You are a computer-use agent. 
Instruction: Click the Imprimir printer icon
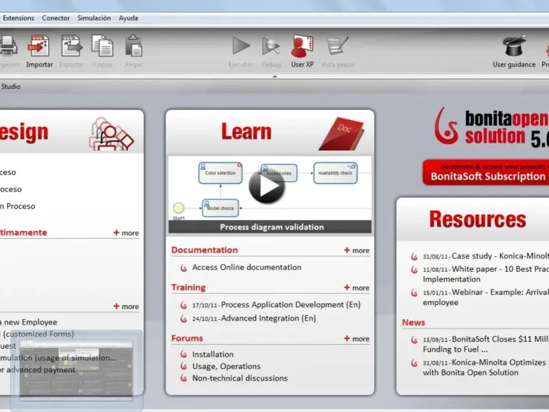8,46
